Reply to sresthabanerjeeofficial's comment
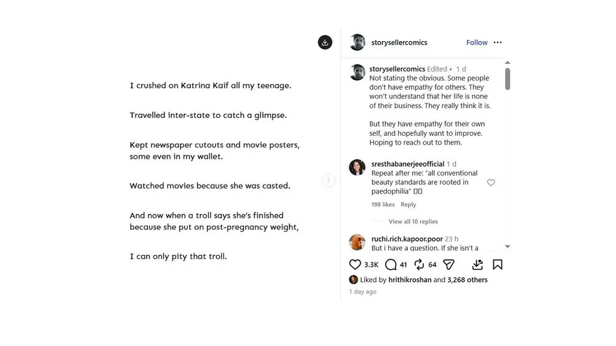The height and width of the screenshot is (346, 616). 408,205
